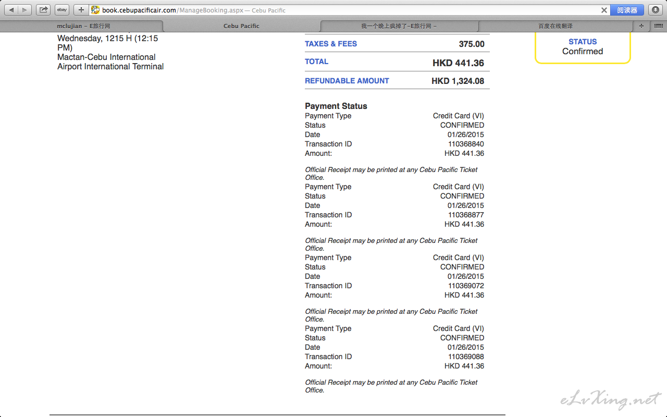
Task: Click the Wednesday, 1215 H departure time
Action: coord(108,43)
